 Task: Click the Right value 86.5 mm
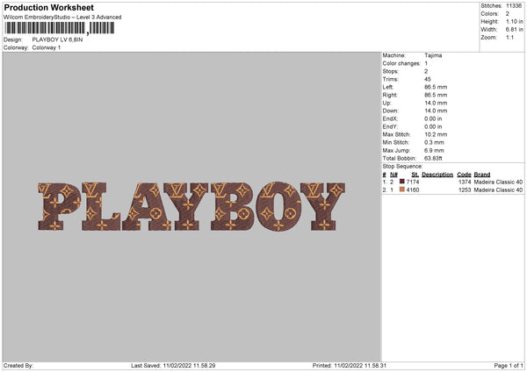pos(436,95)
